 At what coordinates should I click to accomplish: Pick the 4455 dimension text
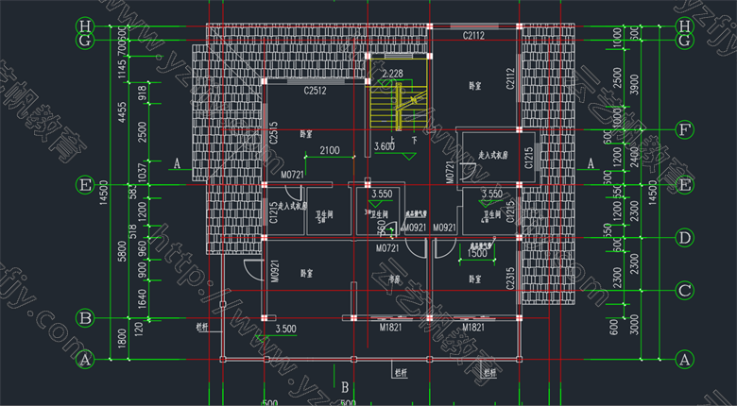122,112
